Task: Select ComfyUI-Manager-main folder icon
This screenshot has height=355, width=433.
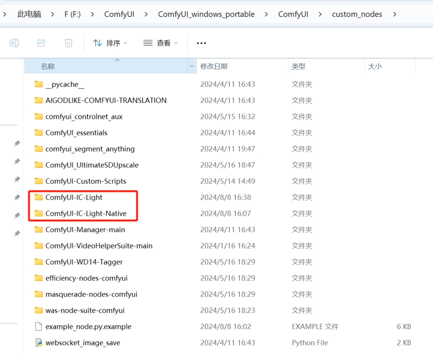Action: pyautogui.click(x=38, y=229)
